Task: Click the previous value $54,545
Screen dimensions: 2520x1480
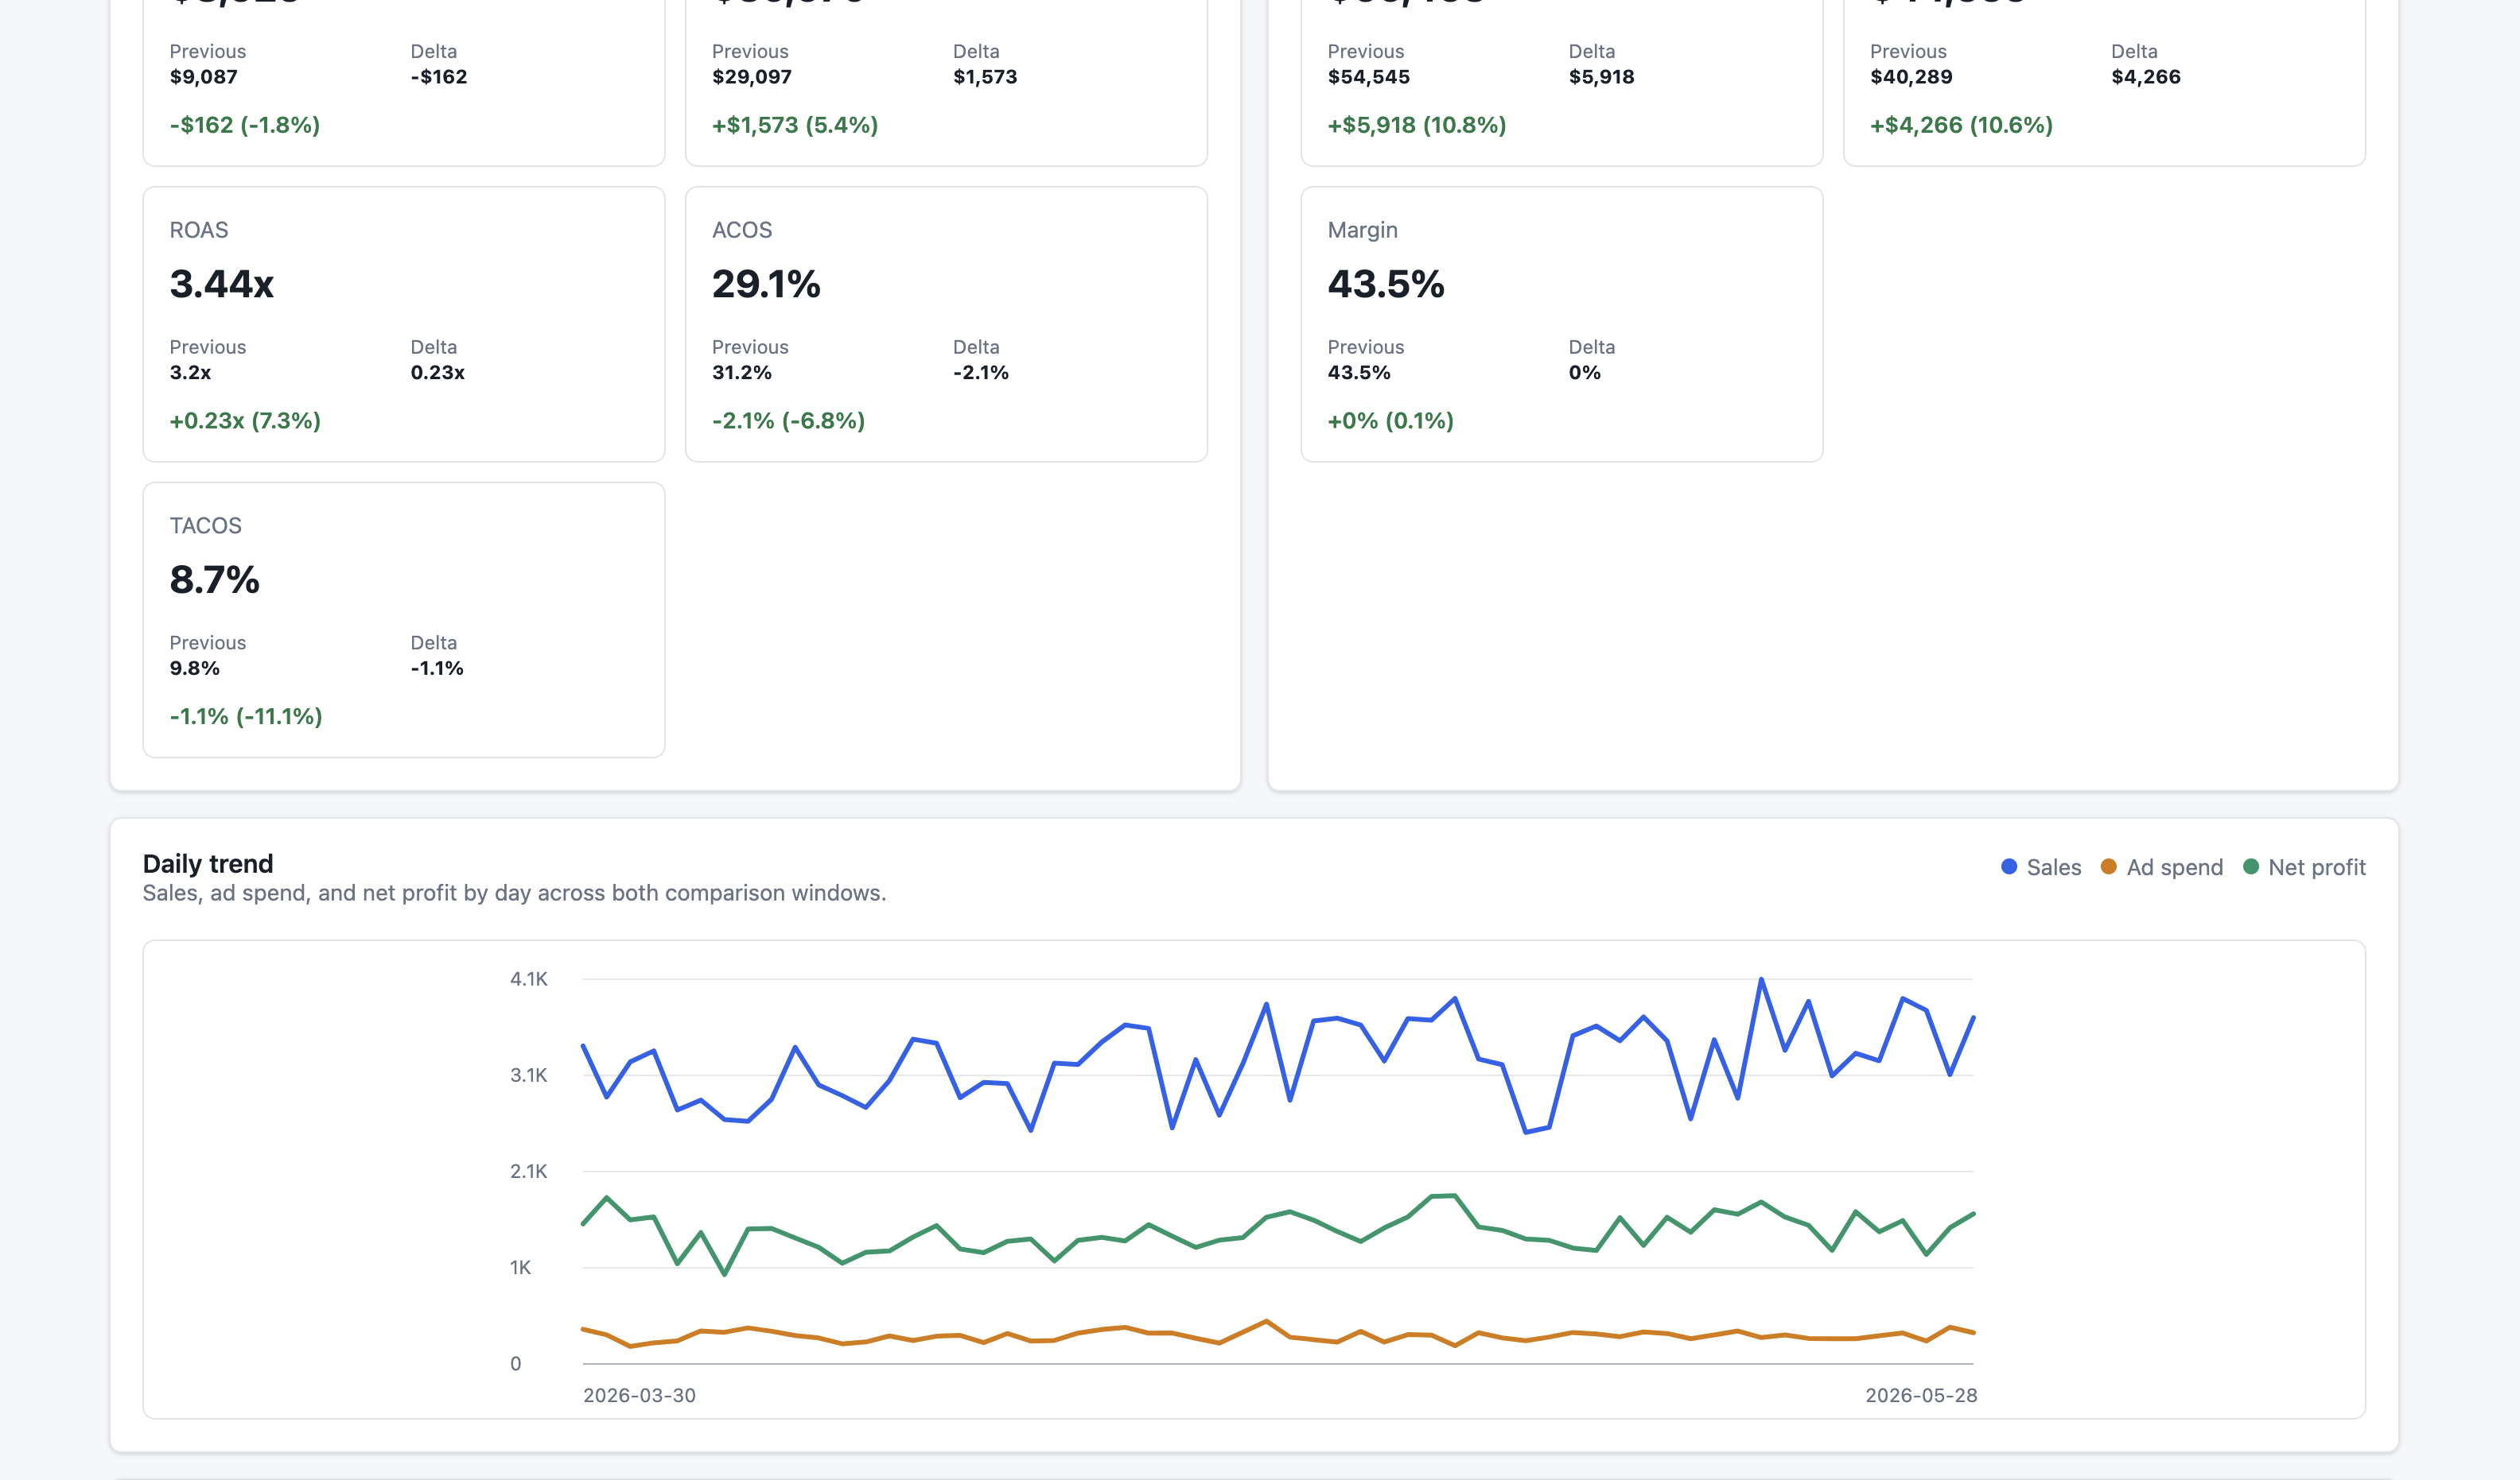Action: coord(1369,77)
